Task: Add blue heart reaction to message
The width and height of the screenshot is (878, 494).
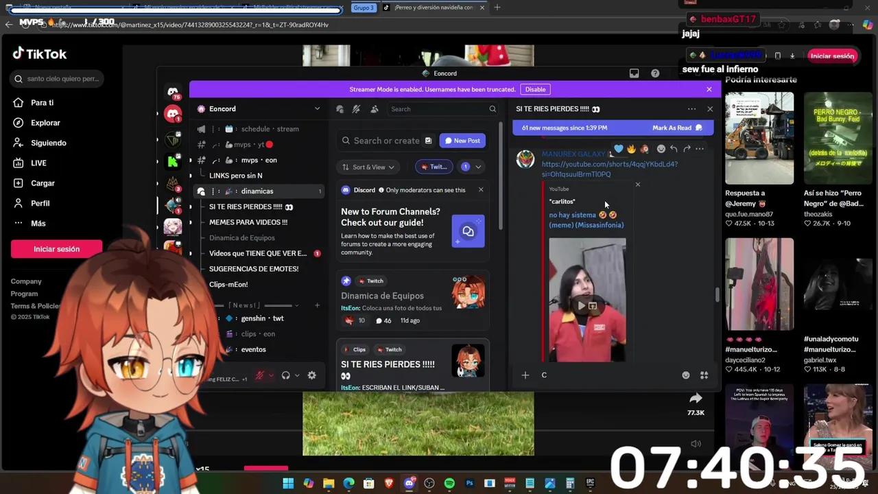Action: (619, 149)
